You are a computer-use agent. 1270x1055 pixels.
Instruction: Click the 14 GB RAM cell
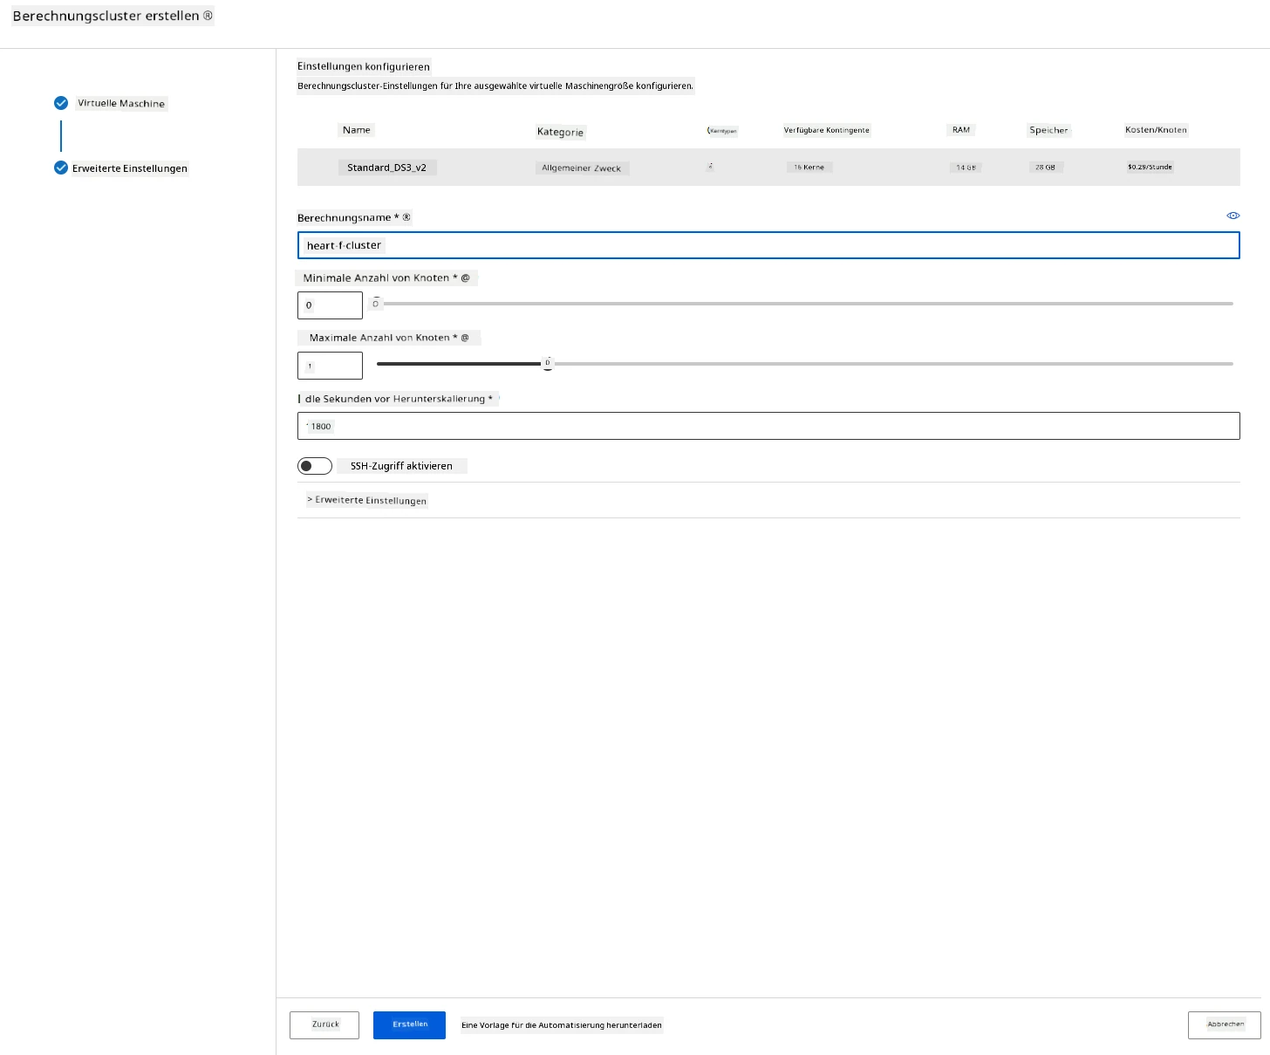click(x=966, y=168)
